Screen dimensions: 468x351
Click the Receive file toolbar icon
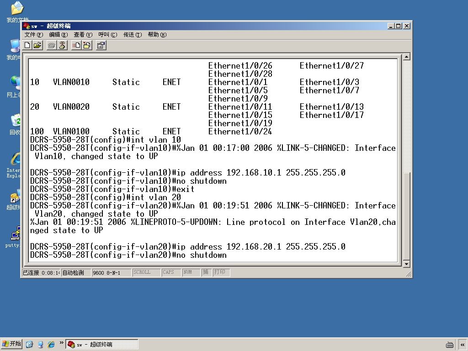point(87,45)
